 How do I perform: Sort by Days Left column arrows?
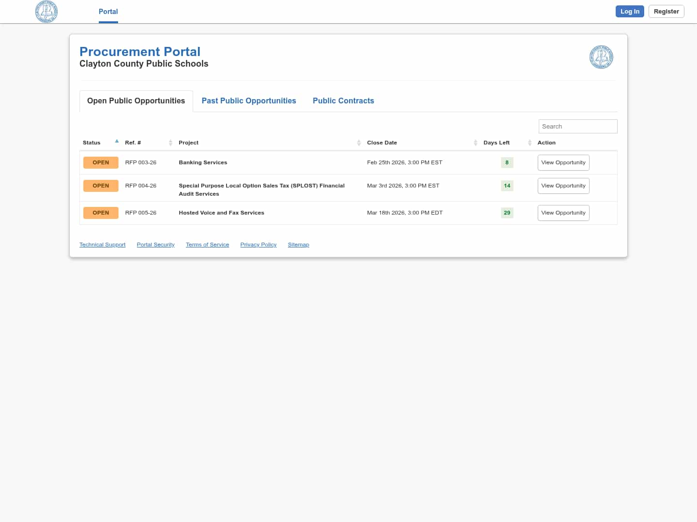(530, 143)
